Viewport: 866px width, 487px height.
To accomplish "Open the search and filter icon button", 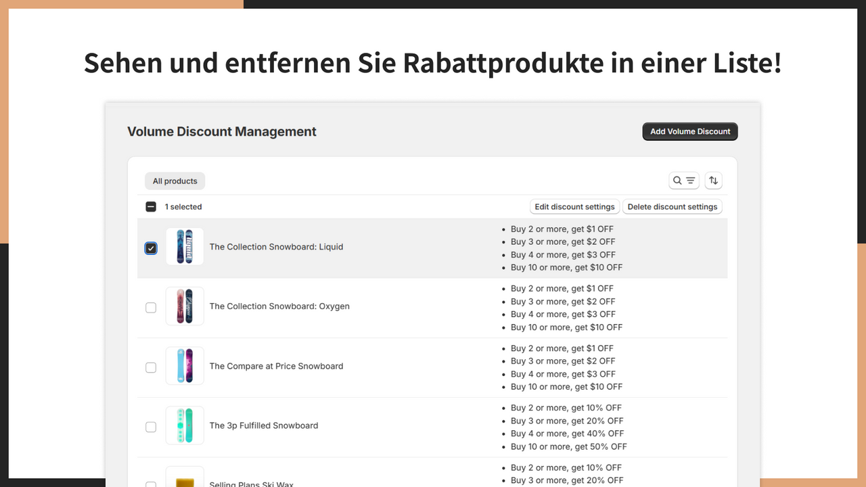I will (684, 181).
